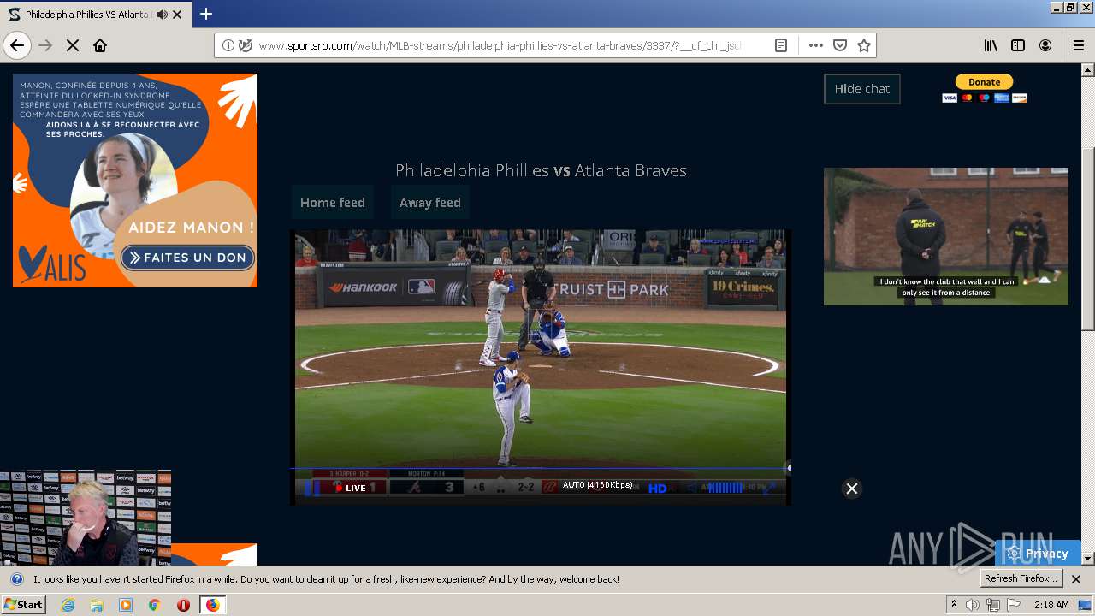Close the Philadelphia Phillies tab

tap(177, 15)
